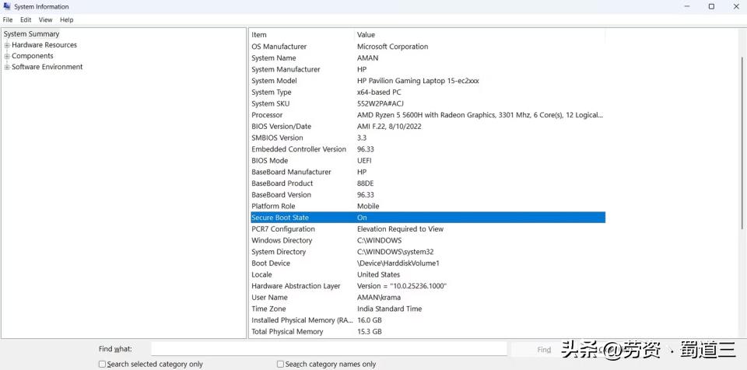Click the value 'India Standard Time'
Screen dimensions: 747x370
click(390, 309)
